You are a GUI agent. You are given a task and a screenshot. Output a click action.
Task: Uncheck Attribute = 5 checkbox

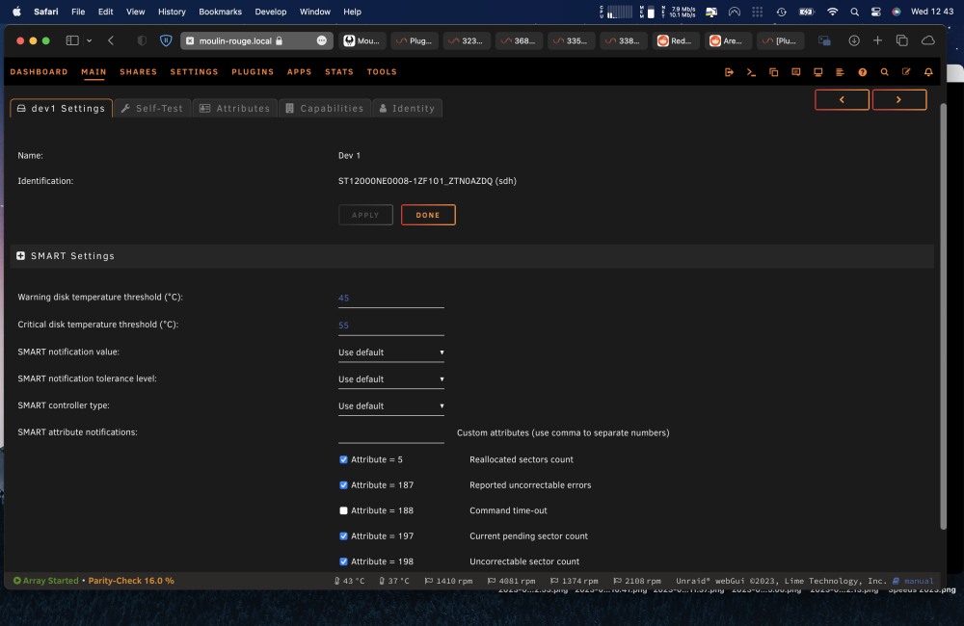click(344, 459)
